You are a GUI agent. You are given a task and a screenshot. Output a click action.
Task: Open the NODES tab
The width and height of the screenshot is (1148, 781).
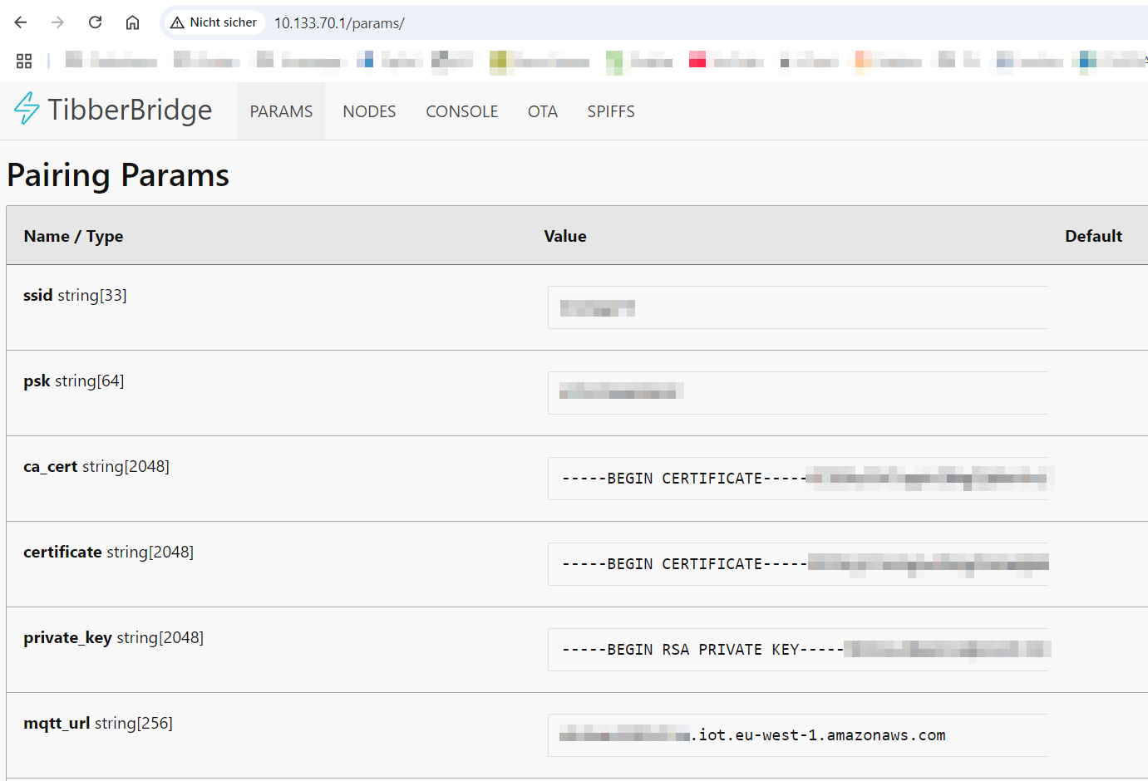pos(369,111)
